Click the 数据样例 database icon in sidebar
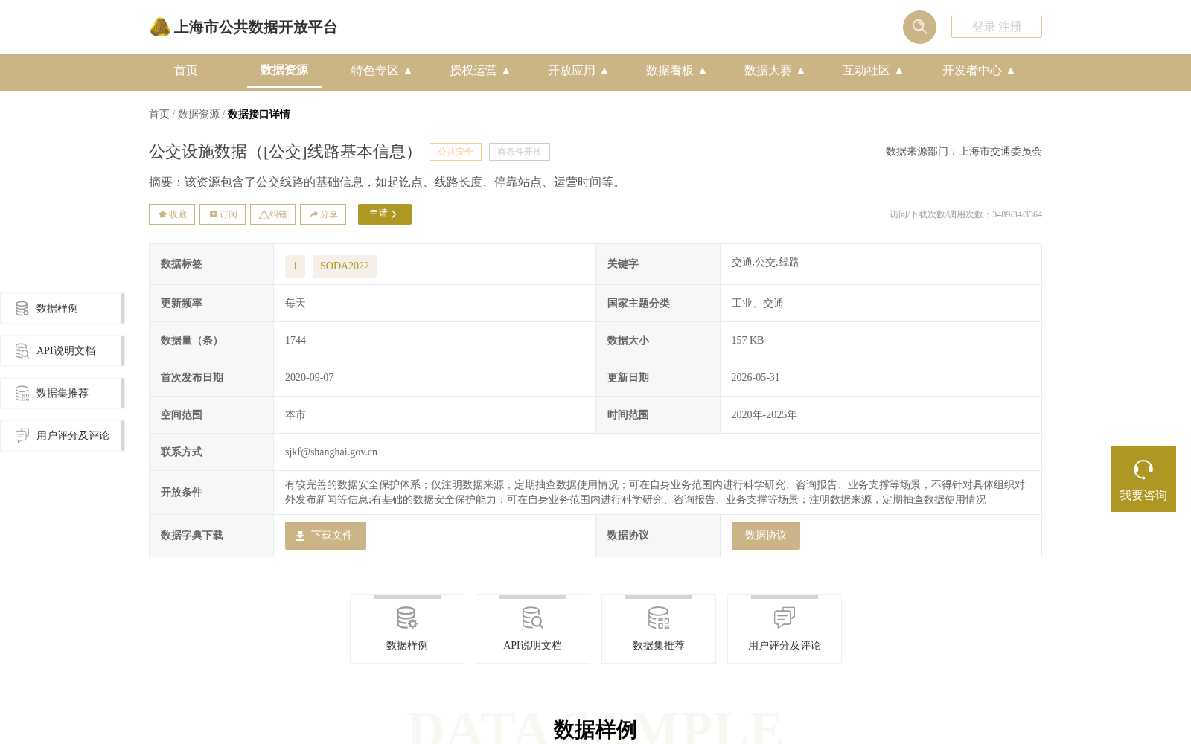The width and height of the screenshot is (1191, 744). (22, 308)
